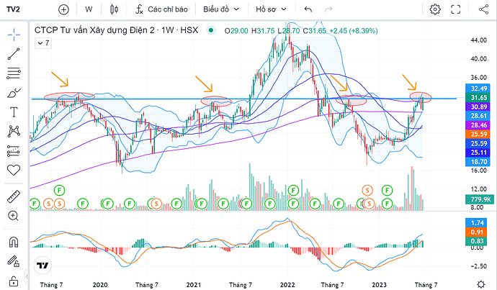Select the horizontal lines Fibonacci tool
497x290 pixels.
point(14,73)
